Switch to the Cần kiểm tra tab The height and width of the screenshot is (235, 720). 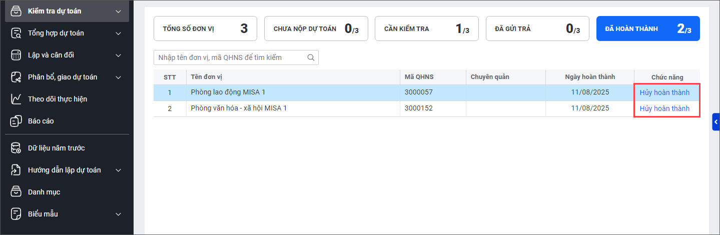point(426,28)
